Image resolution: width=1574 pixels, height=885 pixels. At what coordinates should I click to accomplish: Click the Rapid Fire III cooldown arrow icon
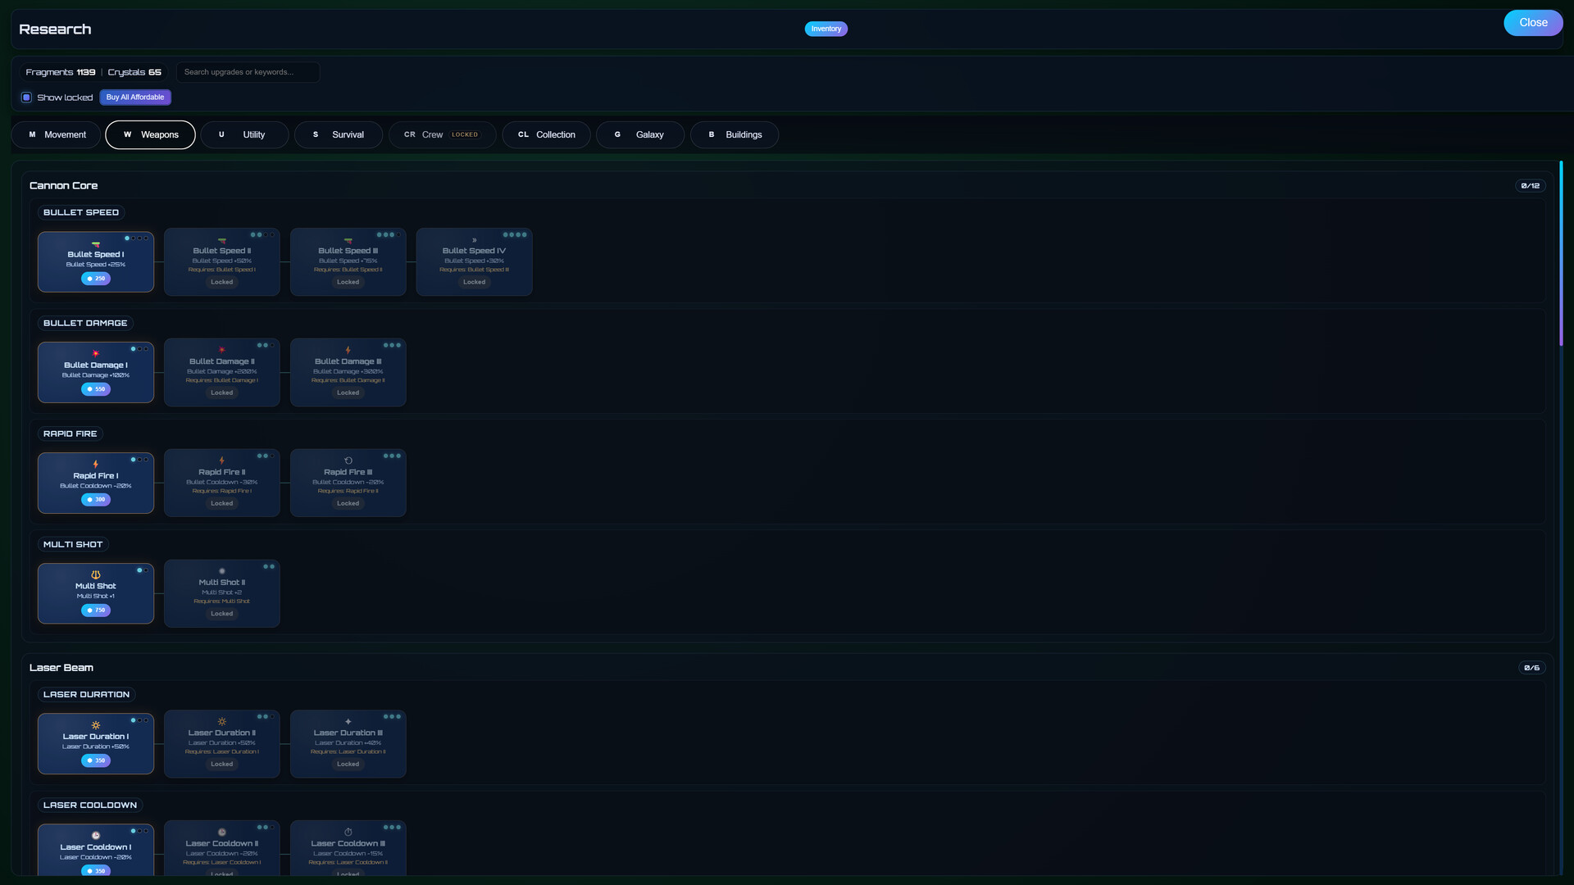(348, 460)
